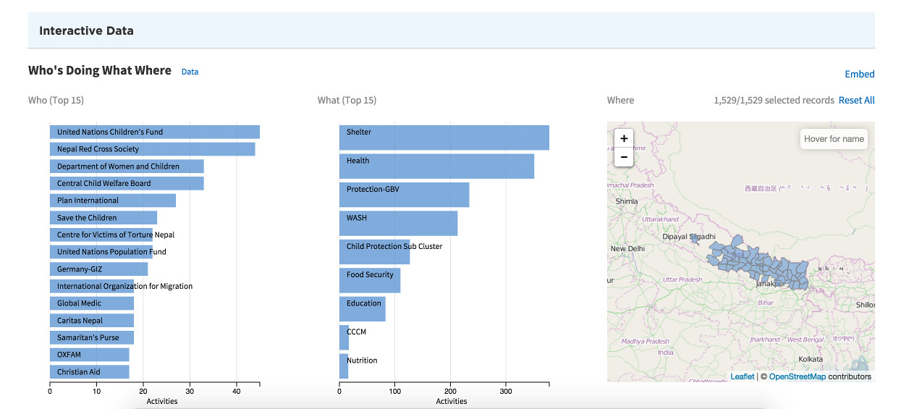Select the Plan International bar
This screenshot has width=901, height=409.
pos(113,201)
